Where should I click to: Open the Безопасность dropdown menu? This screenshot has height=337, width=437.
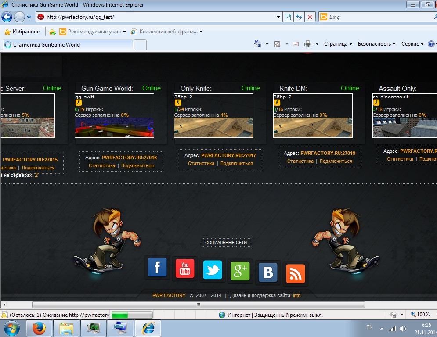point(376,44)
